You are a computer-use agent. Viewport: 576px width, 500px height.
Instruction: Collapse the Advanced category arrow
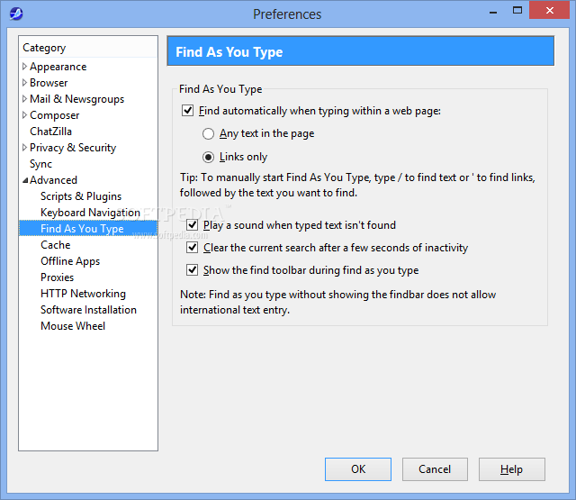[25, 180]
